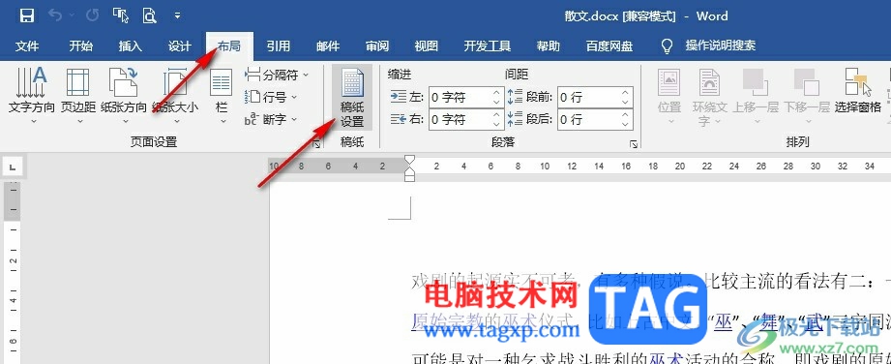The image size is (891, 364).
Task: Click the 段后 spacing spinner arrows
Action: click(626, 119)
